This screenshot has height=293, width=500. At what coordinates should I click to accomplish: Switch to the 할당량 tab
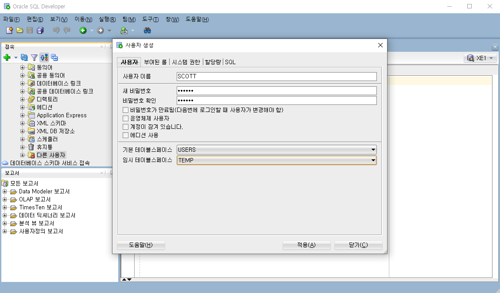[213, 62]
